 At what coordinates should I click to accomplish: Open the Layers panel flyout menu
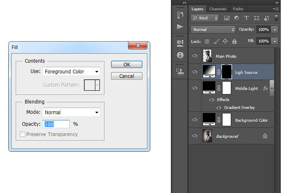(276, 9)
